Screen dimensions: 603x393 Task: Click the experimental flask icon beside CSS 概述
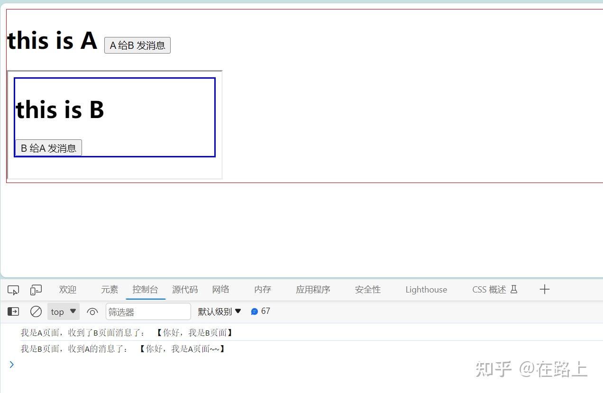pos(514,289)
